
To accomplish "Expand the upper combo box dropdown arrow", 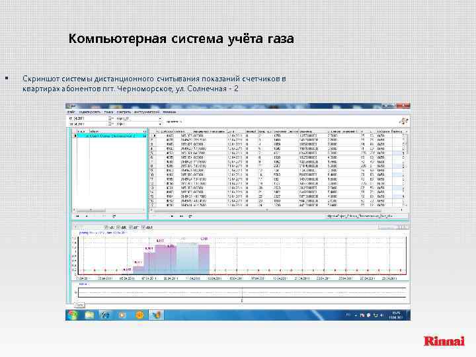I will point(160,118).
